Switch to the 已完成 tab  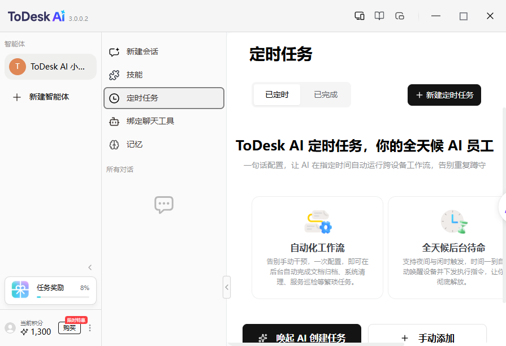[x=326, y=94]
